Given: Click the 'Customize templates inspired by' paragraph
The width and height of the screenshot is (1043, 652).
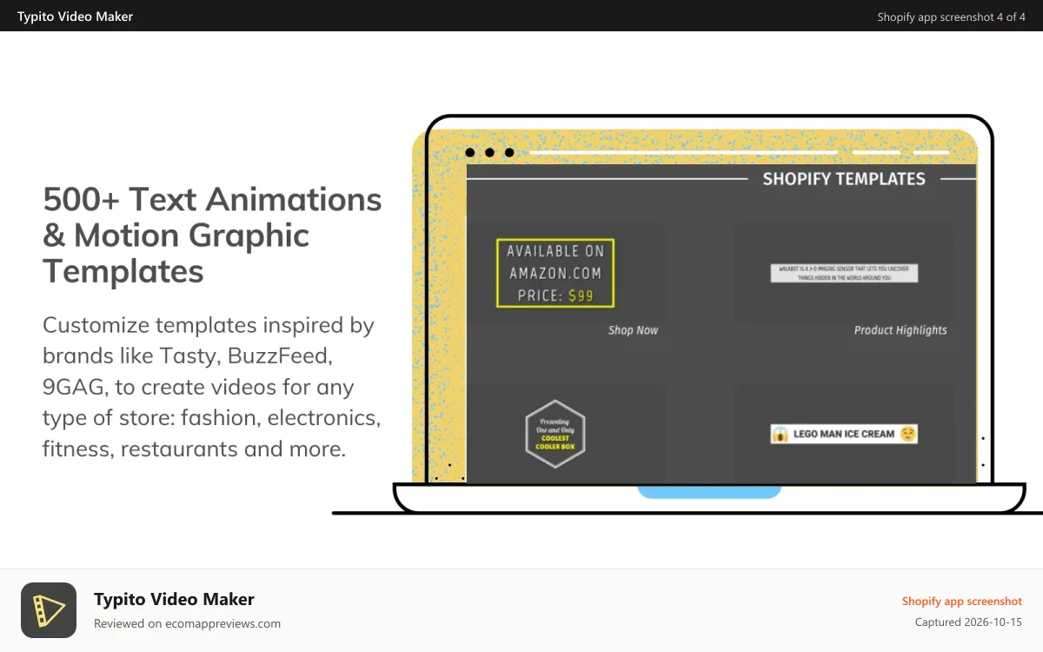Looking at the screenshot, I should [x=212, y=387].
